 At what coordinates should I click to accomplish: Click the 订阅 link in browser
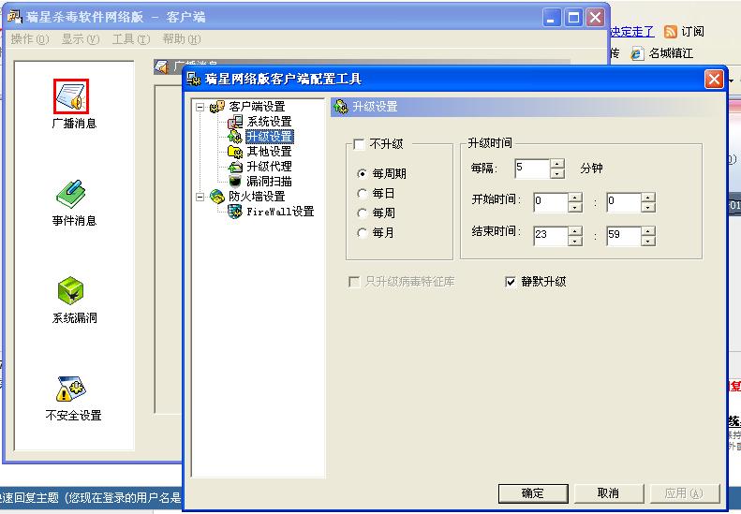(693, 32)
